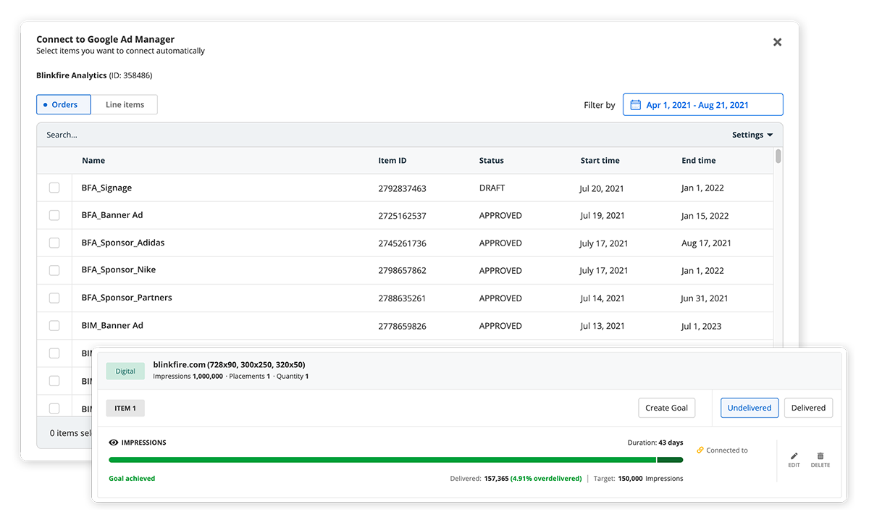Select the Orders tab
The width and height of the screenshot is (869, 528).
click(64, 105)
